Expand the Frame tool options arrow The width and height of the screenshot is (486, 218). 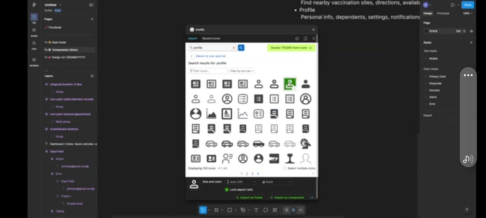pos(222,210)
